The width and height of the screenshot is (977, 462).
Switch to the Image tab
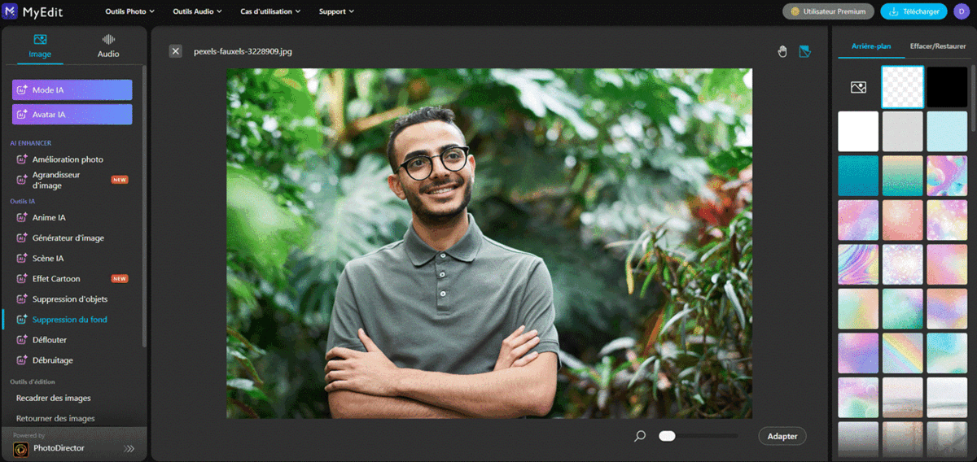40,46
